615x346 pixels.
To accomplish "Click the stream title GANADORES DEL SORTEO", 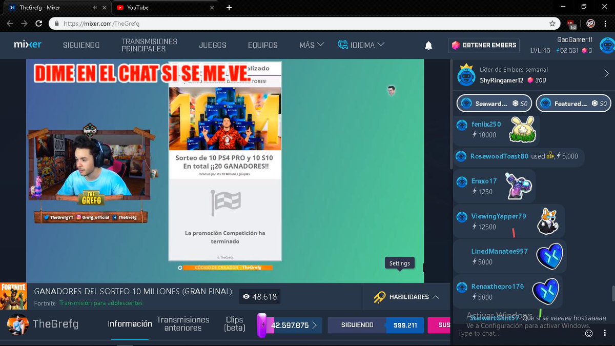I will [x=133, y=292].
